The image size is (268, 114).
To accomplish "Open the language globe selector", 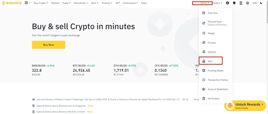I will pos(247,3).
